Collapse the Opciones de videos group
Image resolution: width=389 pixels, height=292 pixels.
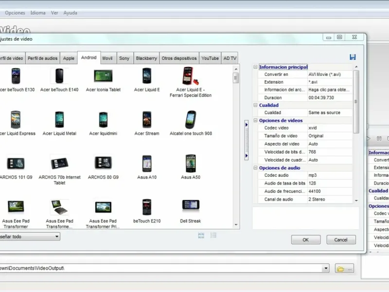(x=256, y=120)
